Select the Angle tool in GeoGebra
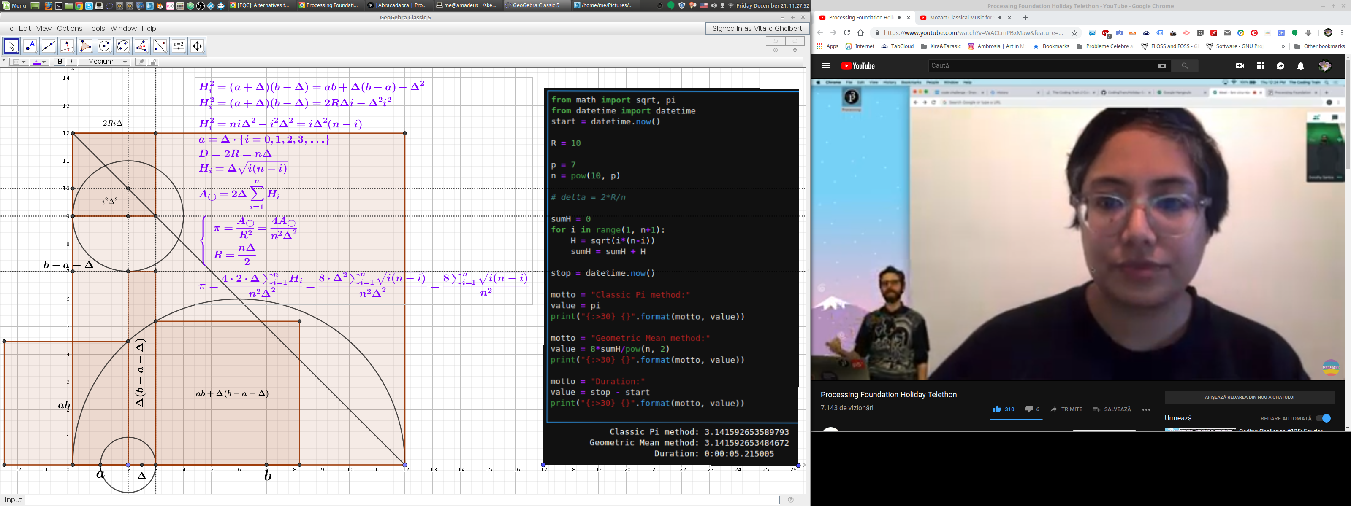The width and height of the screenshot is (1351, 506). click(141, 46)
